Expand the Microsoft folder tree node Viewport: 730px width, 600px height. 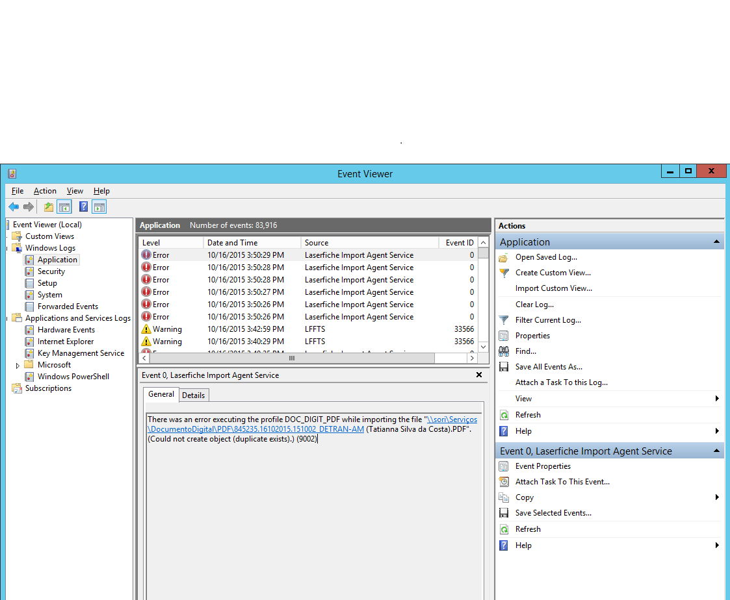(x=18, y=366)
